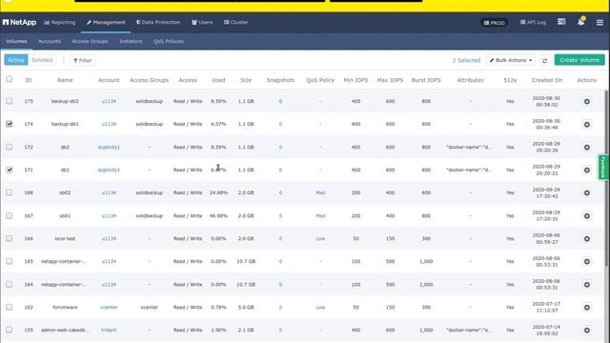The image size is (610, 343).
Task: Open account duplicity1 for volume db2
Action: (x=109, y=147)
